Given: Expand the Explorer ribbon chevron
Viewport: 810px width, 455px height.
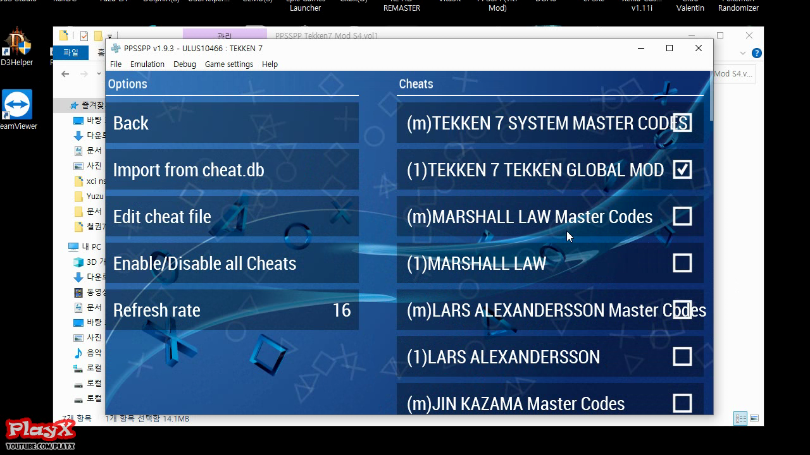Looking at the screenshot, I should (x=744, y=53).
